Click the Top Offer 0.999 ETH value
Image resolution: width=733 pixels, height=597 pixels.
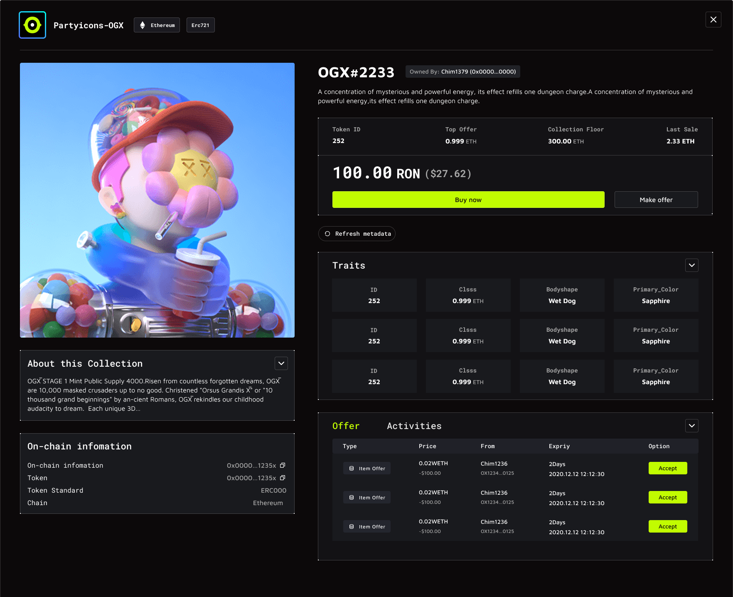click(461, 141)
